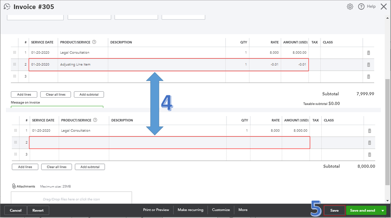Click drag handle of row 3 in lower table

coord(16,154)
